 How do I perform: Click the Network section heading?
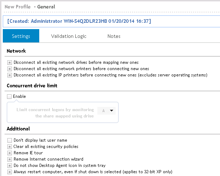click(x=16, y=51)
